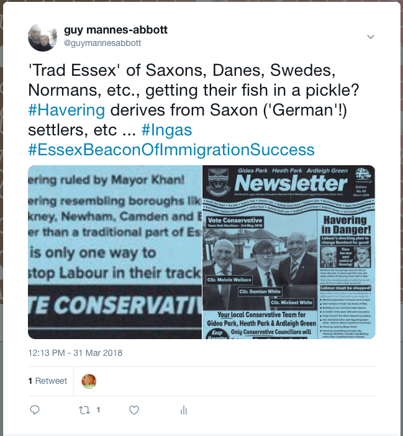Enlarge the right Newsletter photo
Image resolution: width=403 pixels, height=436 pixels.
(x=289, y=252)
